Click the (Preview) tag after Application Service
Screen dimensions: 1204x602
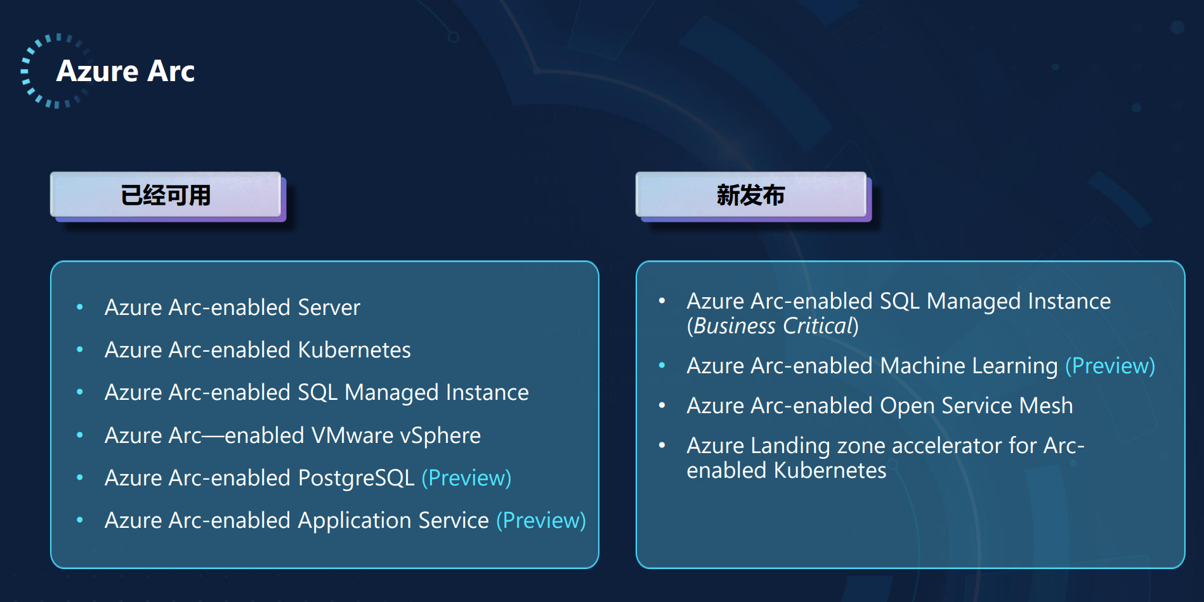coord(541,520)
